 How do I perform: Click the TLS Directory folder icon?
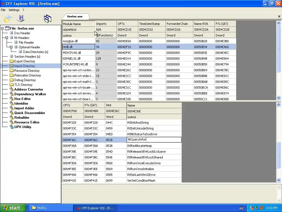pyautogui.click(x=12, y=84)
